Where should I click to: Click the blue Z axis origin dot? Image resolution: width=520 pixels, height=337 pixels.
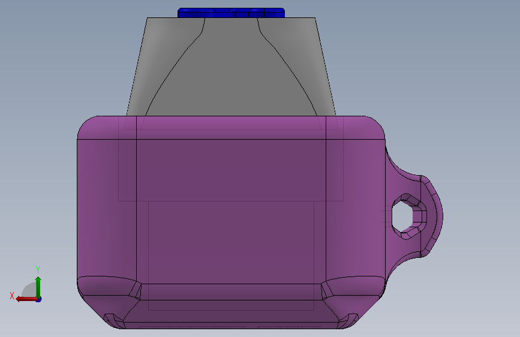click(39, 300)
